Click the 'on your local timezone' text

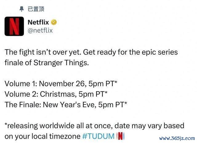tap(42, 136)
